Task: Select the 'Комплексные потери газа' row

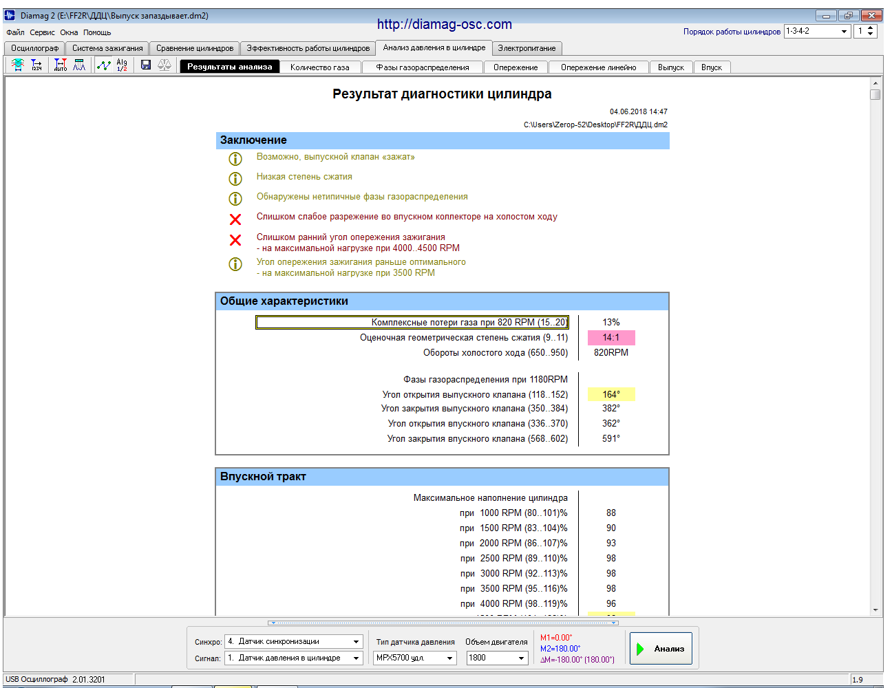Action: (x=412, y=323)
